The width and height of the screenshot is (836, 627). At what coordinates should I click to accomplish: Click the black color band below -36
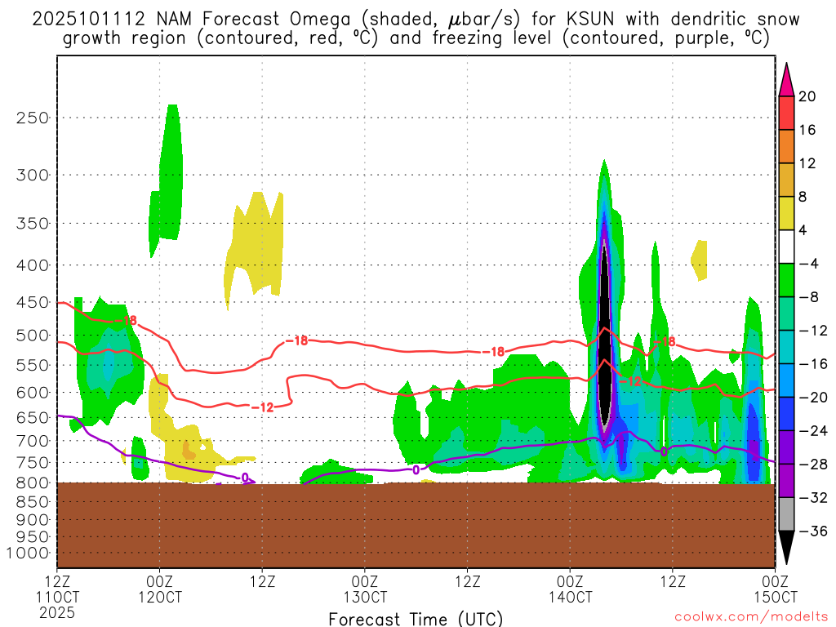[x=786, y=548]
